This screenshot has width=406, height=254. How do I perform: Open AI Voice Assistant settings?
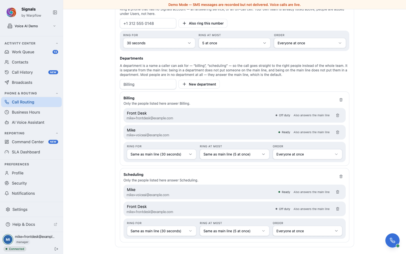(32, 122)
